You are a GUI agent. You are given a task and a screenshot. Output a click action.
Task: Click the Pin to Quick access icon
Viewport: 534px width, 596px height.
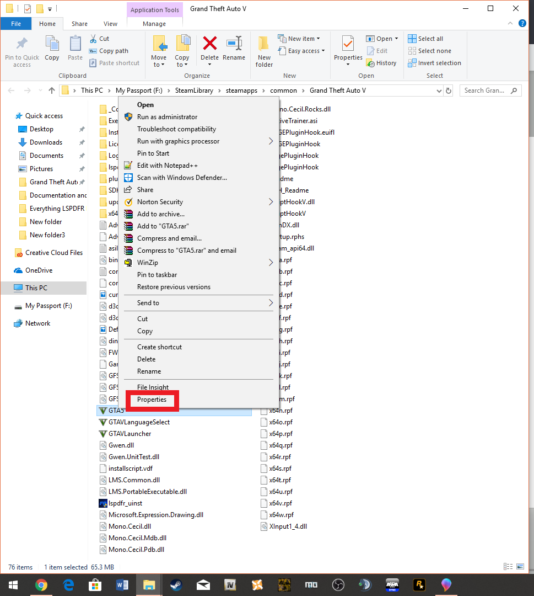(22, 44)
